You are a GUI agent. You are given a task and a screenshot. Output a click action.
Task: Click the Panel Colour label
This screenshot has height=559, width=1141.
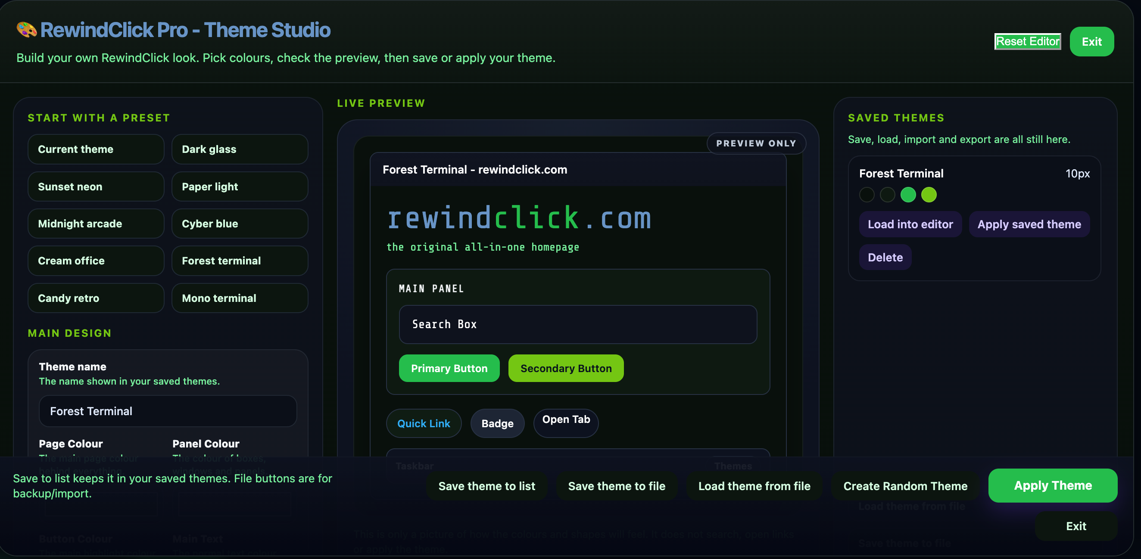206,444
